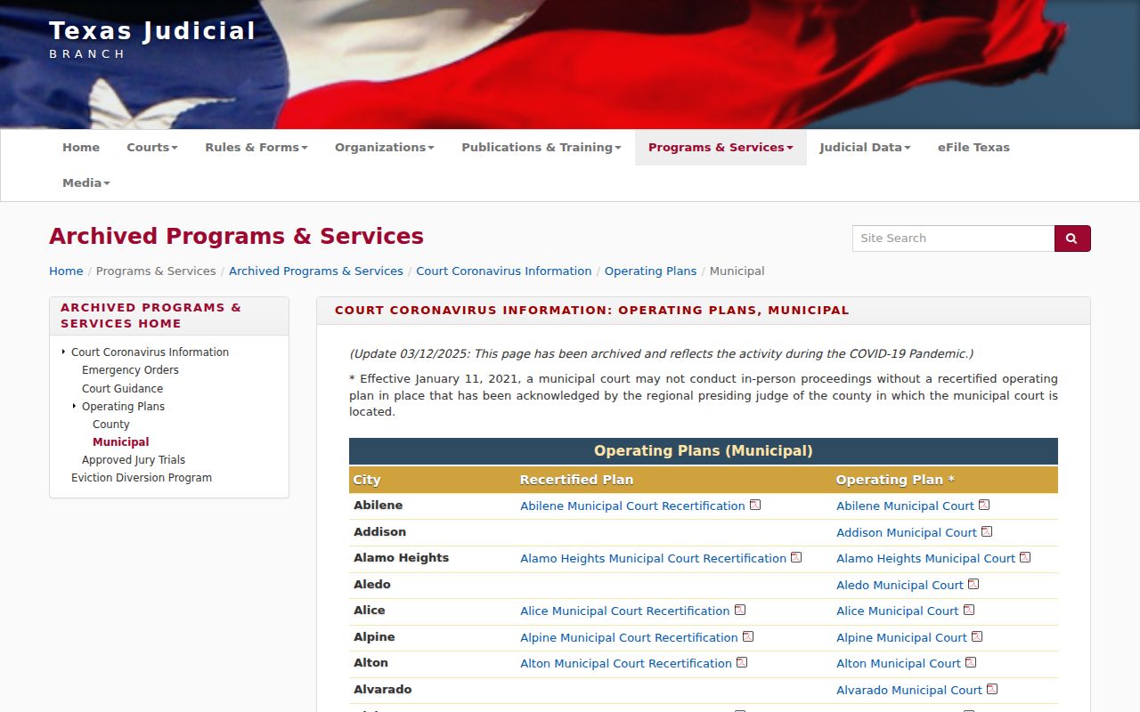The width and height of the screenshot is (1140, 712).
Task: Open Abilene Municipal Court Recertification link
Action: click(632, 506)
